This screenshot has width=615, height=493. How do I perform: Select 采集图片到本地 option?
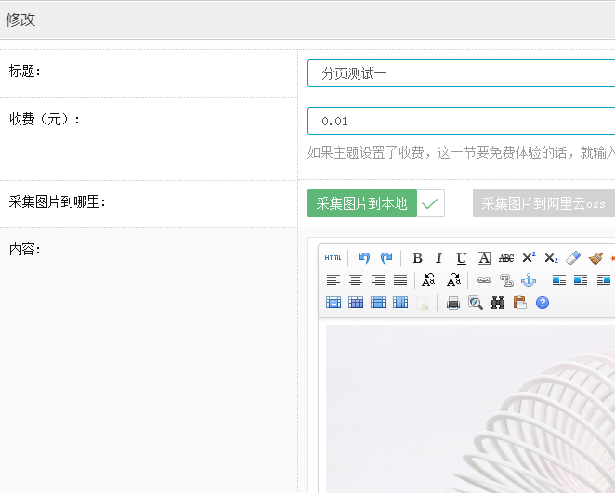362,203
